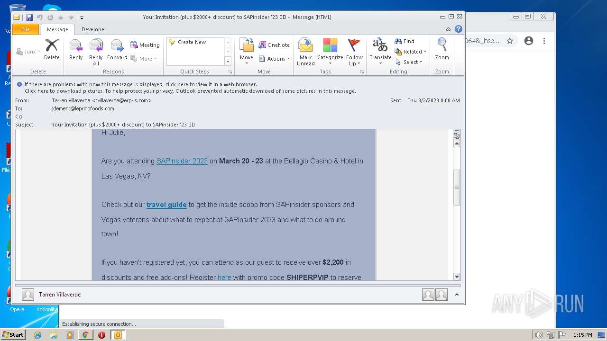607x341 pixels.
Task: Open the Windows Start menu
Action: [x=13, y=335]
